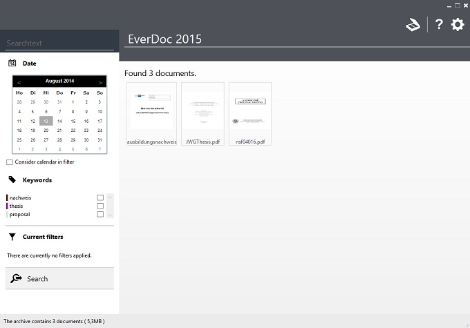Click the scanner icon in the header
The height and width of the screenshot is (328, 470).
pos(413,25)
